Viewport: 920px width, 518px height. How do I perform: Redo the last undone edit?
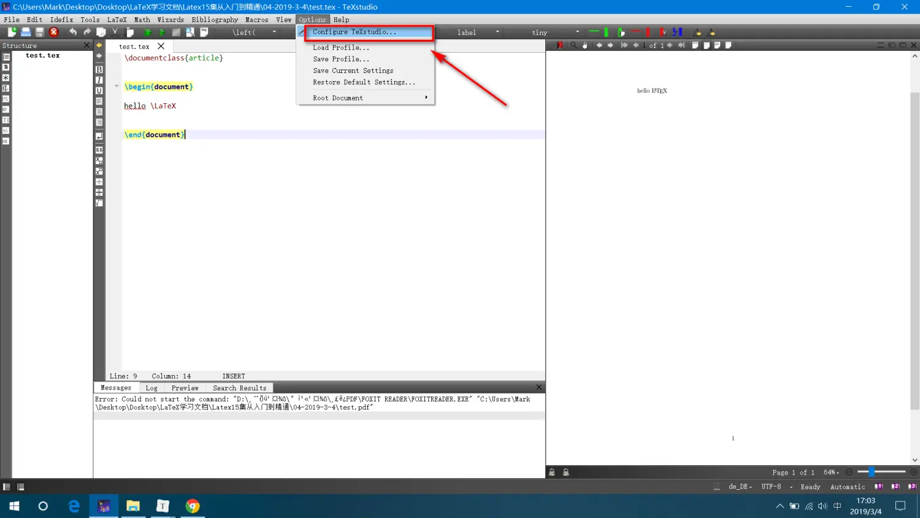coord(87,32)
